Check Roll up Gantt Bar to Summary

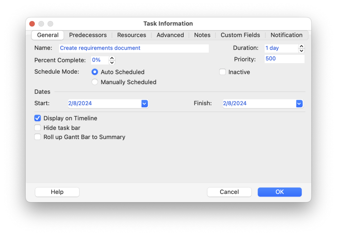[38, 137]
